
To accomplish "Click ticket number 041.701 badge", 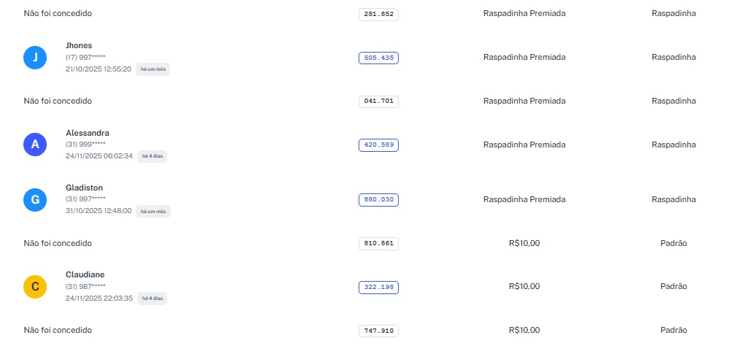I will tap(378, 101).
